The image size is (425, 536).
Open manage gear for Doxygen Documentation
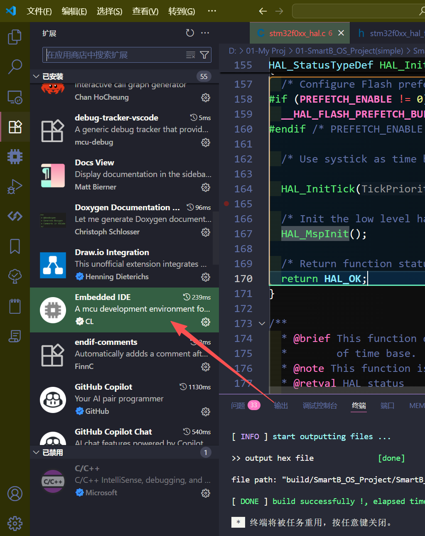coord(206,232)
